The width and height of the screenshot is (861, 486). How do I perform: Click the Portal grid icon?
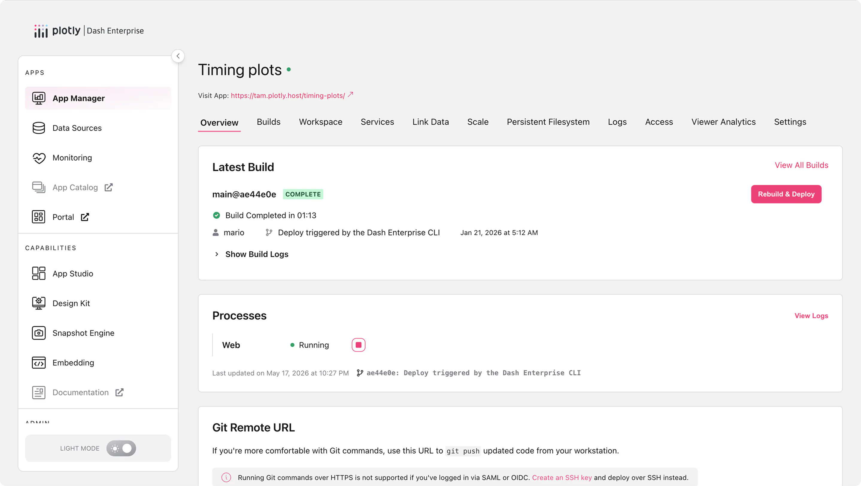coord(39,217)
